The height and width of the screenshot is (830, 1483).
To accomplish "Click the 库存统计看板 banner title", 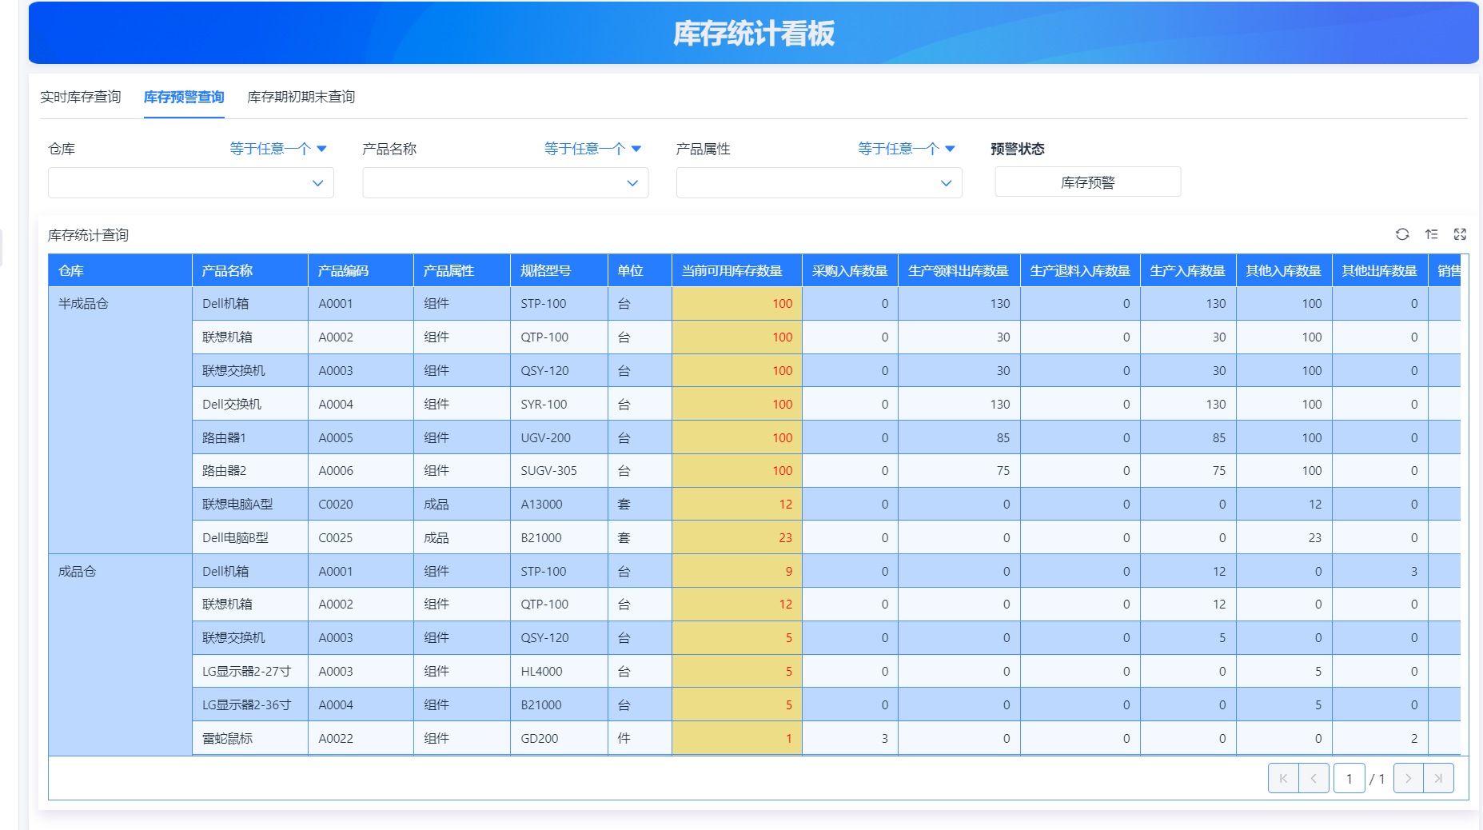I will [x=754, y=33].
